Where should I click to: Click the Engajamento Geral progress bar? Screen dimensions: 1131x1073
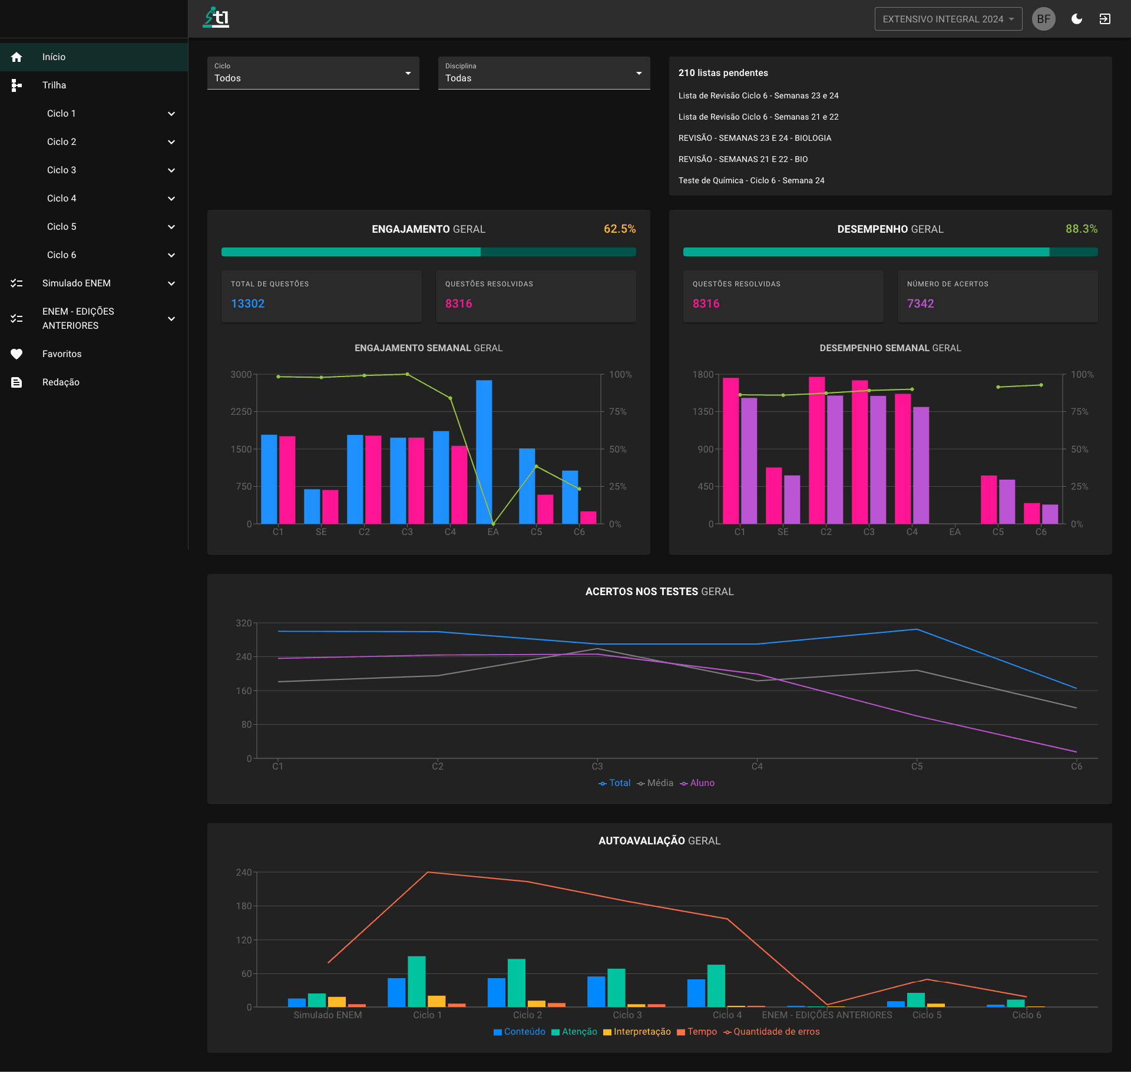[428, 252]
